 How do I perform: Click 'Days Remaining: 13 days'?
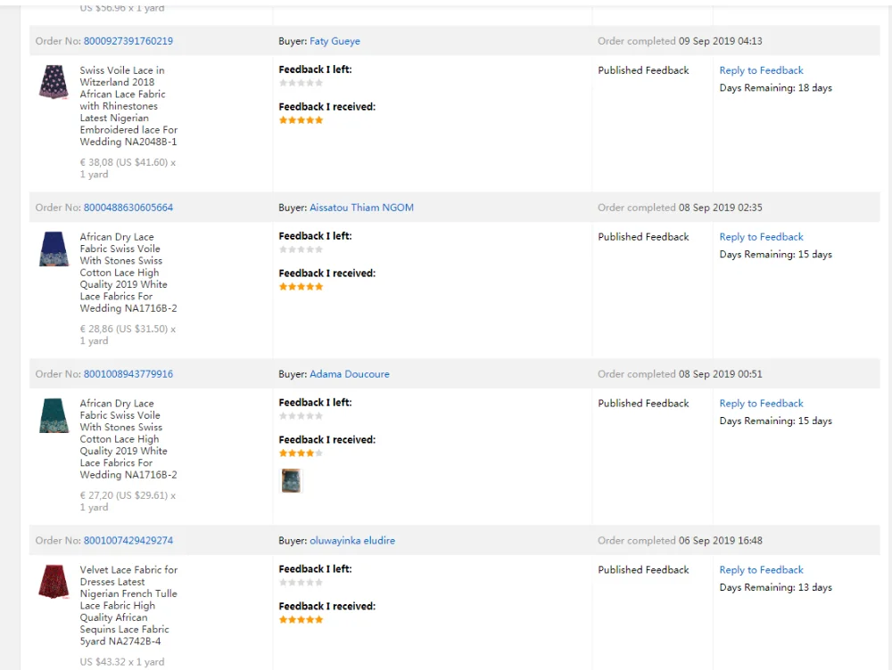[x=775, y=587]
